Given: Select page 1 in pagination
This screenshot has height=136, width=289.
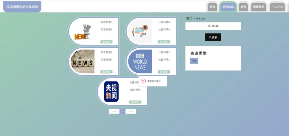Looking at the screenshot, I should click(x=123, y=111).
